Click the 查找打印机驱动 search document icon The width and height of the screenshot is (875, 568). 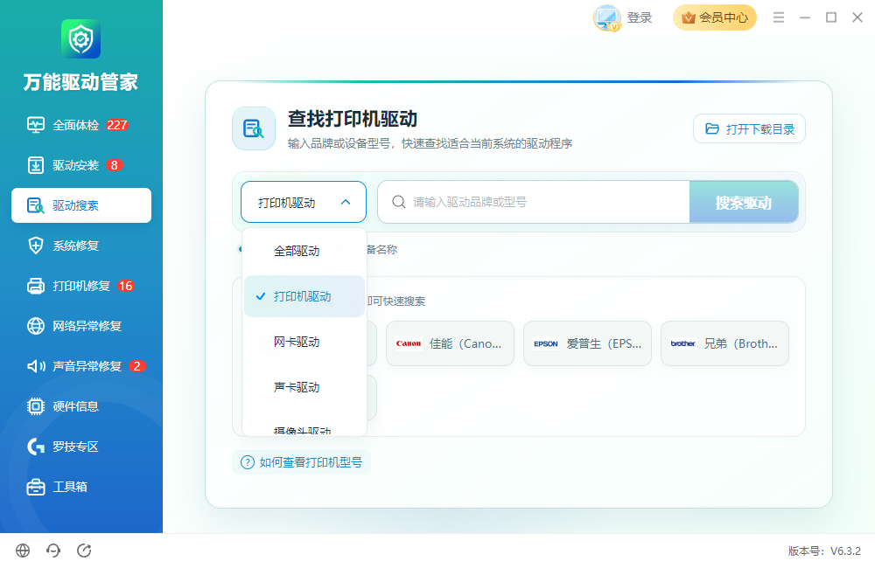coord(254,128)
